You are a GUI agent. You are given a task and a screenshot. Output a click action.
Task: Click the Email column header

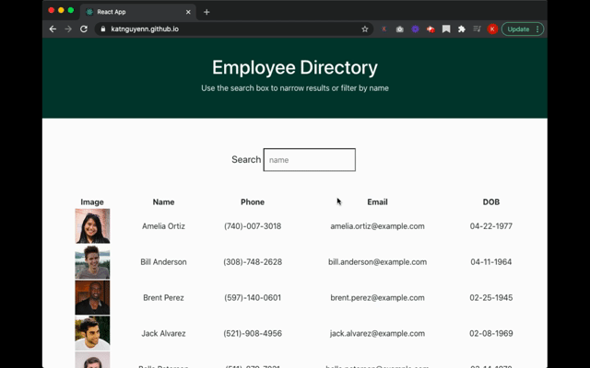(x=377, y=202)
